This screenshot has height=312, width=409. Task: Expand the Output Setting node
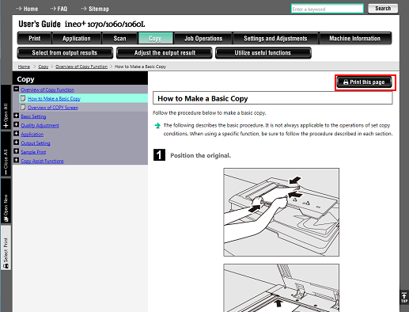click(x=17, y=143)
